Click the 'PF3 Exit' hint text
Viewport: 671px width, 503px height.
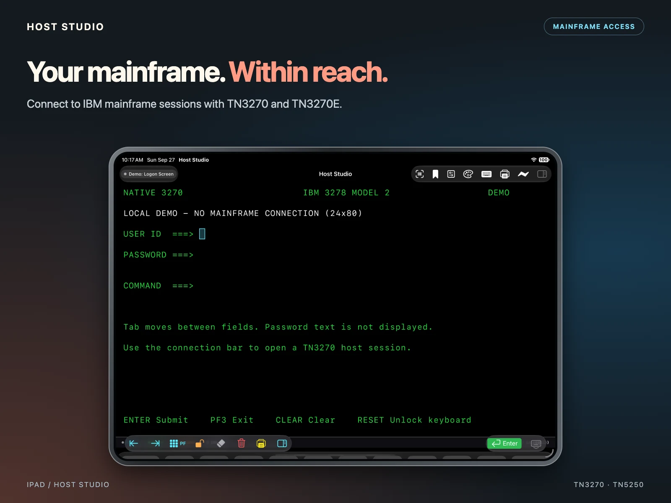pos(232,420)
